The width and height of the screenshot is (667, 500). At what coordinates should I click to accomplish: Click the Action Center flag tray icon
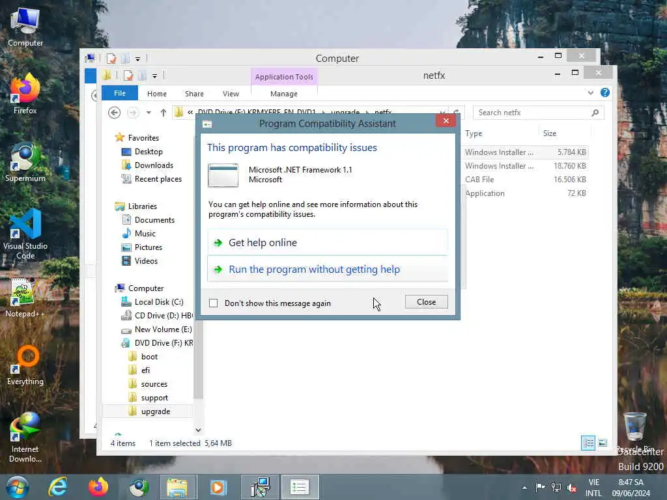540,487
